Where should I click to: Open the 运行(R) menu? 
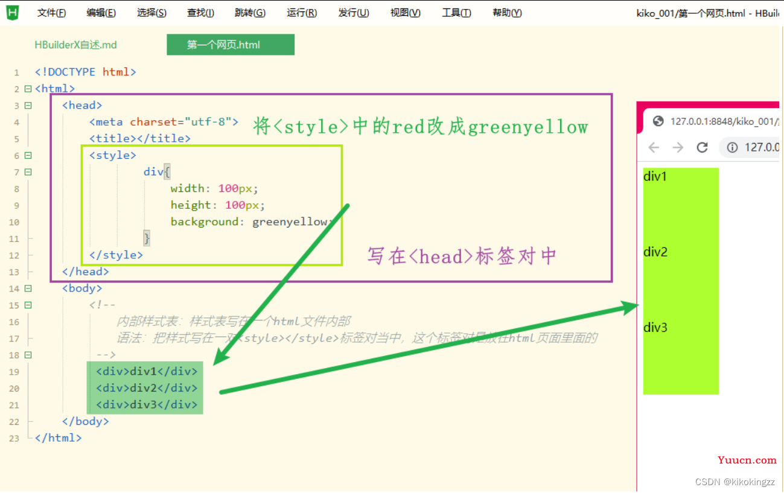[302, 13]
